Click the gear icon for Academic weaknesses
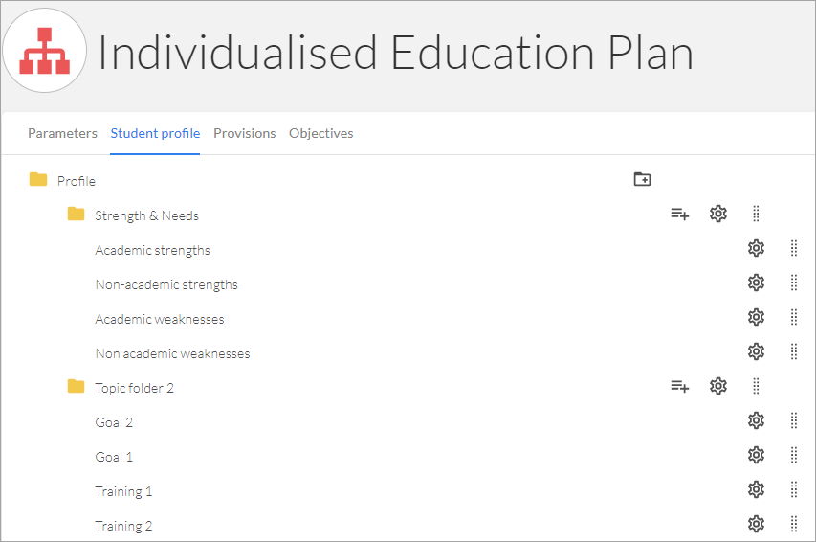This screenshot has width=816, height=542. 756,317
